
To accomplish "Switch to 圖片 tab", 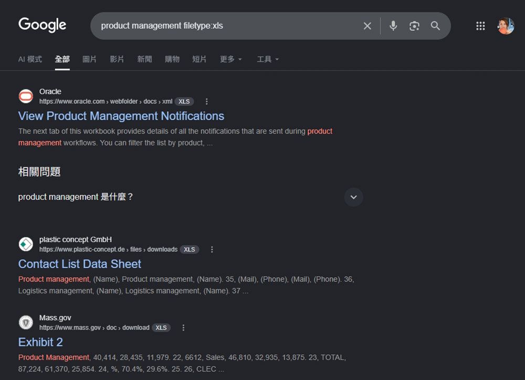I will coord(89,59).
